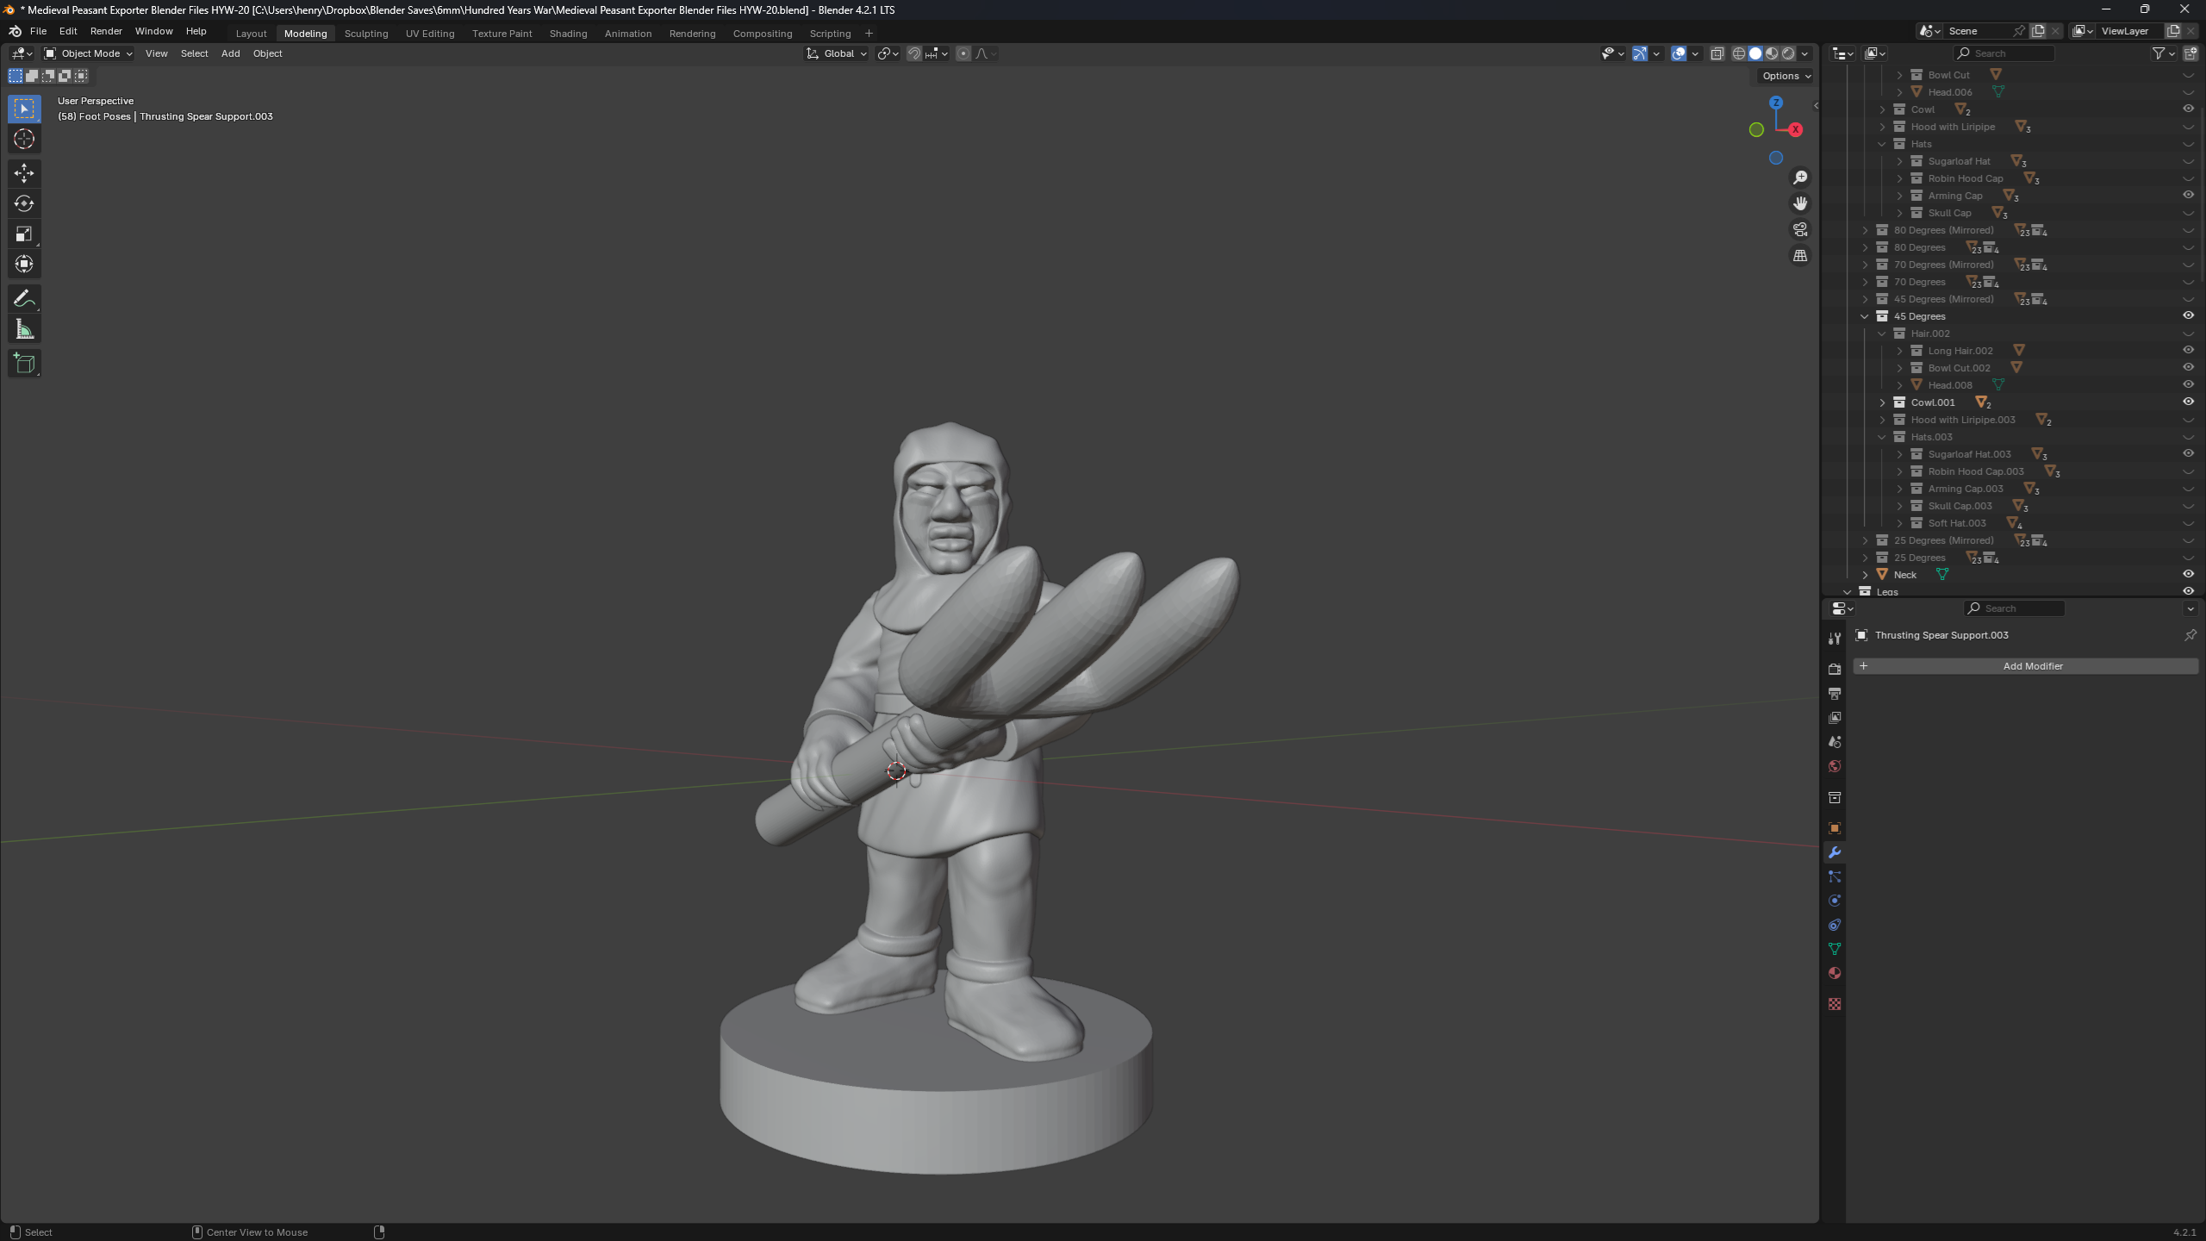Open the viewport shading options dropdown
This screenshot has height=1241, width=2206.
pos(1805,53)
